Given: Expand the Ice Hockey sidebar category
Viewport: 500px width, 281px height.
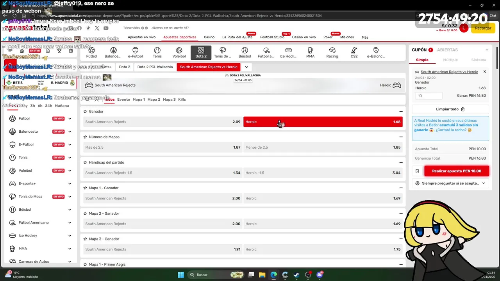Looking at the screenshot, I should [x=70, y=236].
